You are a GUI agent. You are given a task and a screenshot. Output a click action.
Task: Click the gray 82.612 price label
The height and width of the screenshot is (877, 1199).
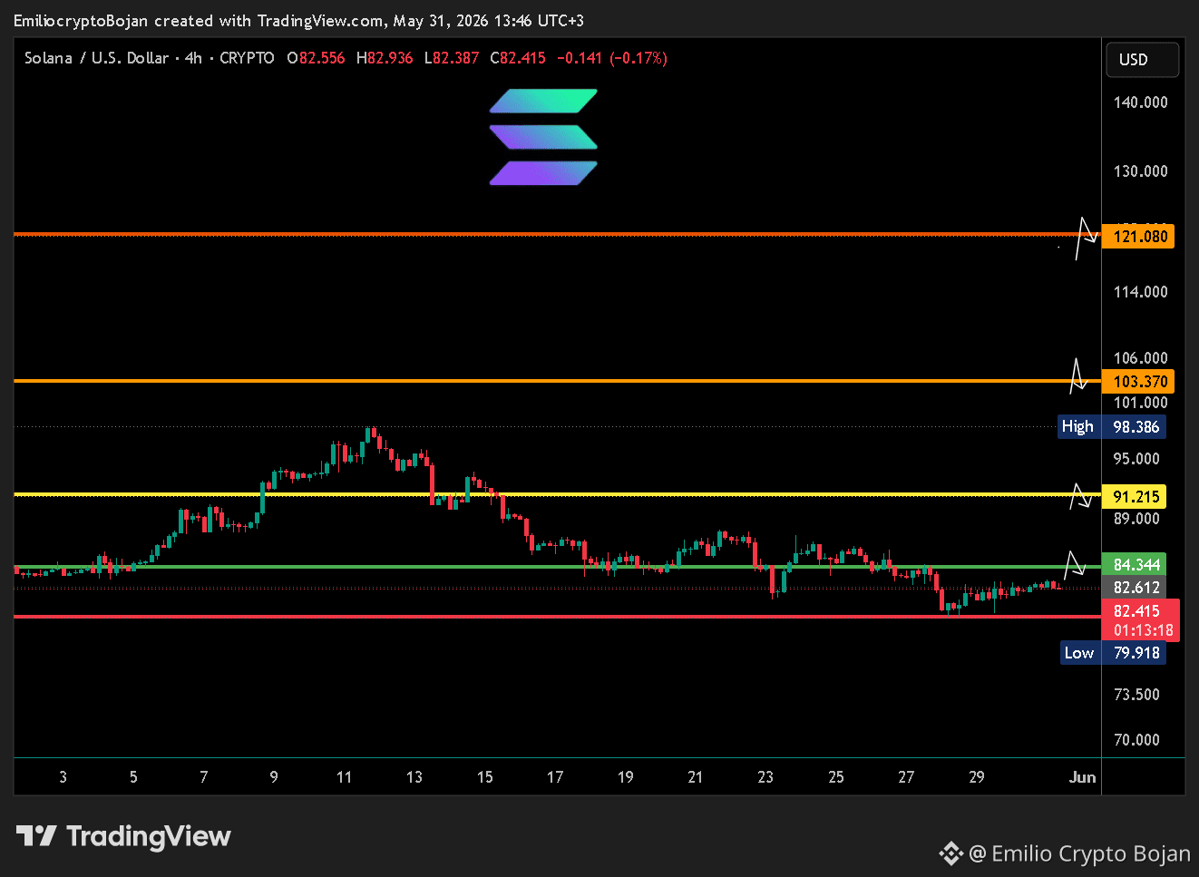tap(1134, 588)
